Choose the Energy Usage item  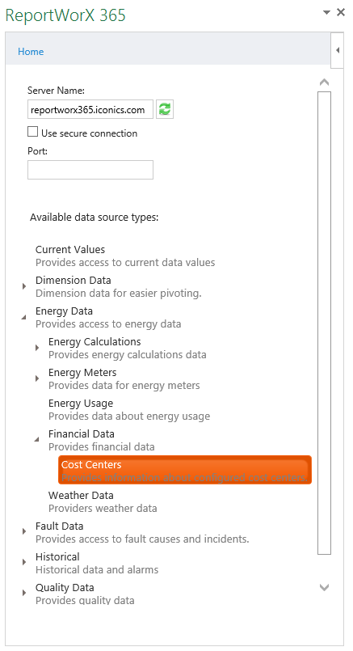coord(129,409)
